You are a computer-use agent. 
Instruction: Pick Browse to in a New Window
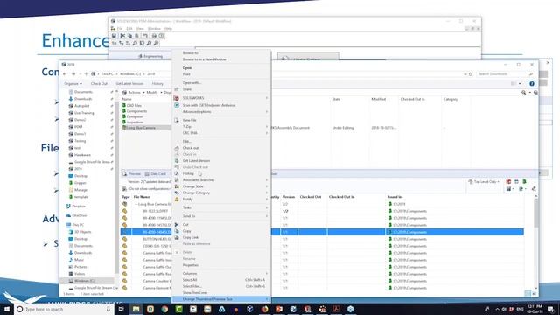point(204,59)
